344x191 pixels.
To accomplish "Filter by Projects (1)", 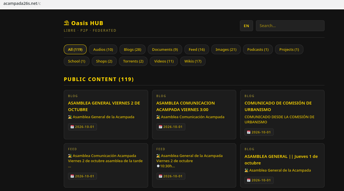I will (x=289, y=49).
